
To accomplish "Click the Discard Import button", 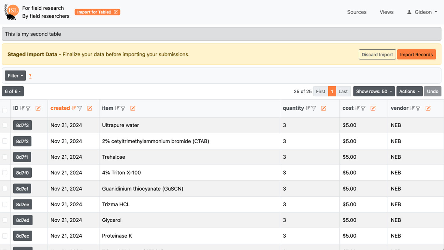I will (x=377, y=54).
